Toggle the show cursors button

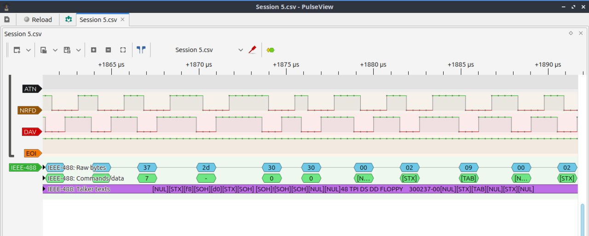[141, 50]
